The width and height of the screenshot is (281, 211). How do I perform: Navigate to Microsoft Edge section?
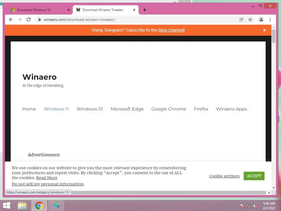pyautogui.click(x=127, y=109)
